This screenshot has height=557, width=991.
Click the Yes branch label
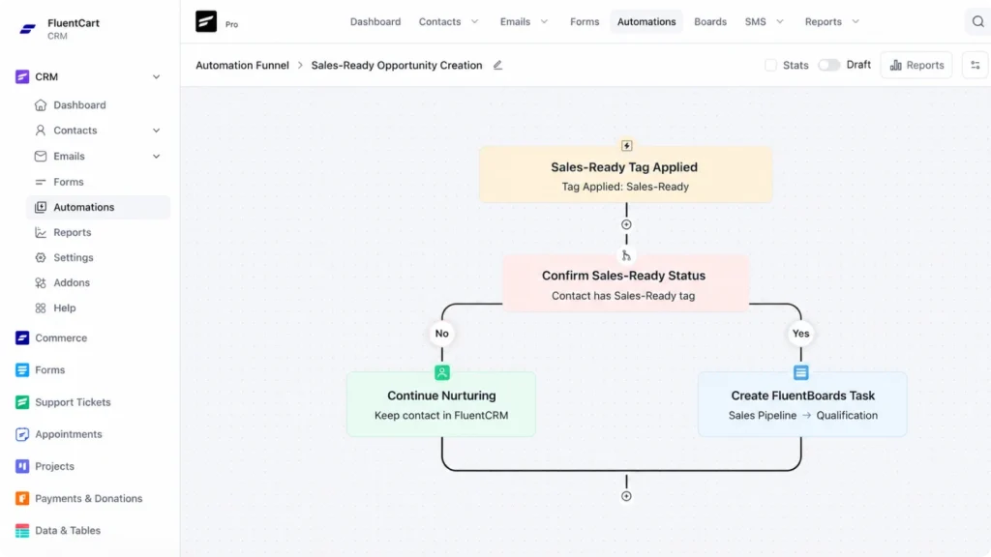coord(800,334)
